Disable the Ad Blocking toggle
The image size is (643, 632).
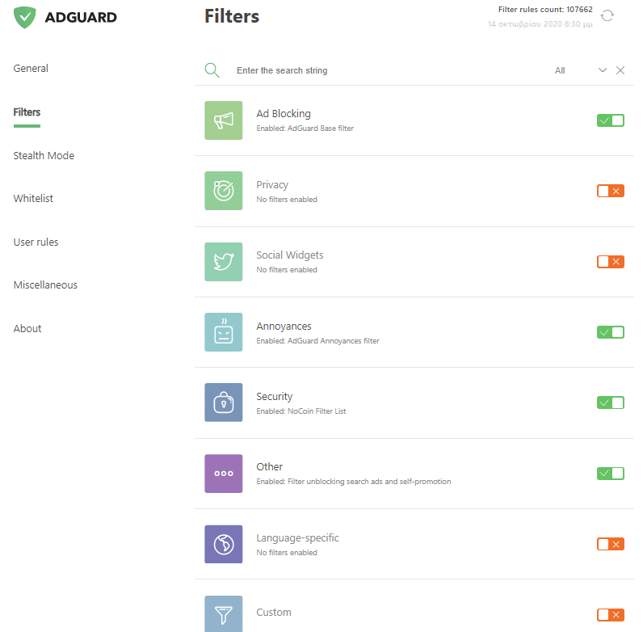pyautogui.click(x=610, y=120)
